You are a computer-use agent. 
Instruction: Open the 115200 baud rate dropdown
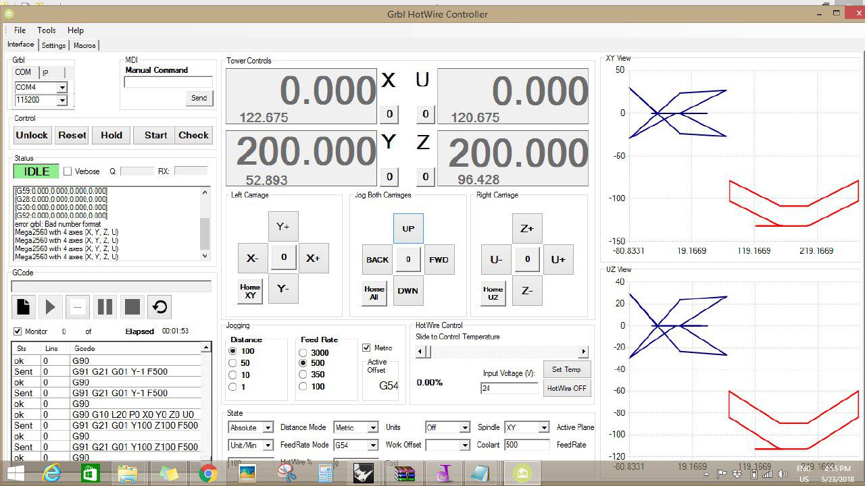click(x=62, y=101)
